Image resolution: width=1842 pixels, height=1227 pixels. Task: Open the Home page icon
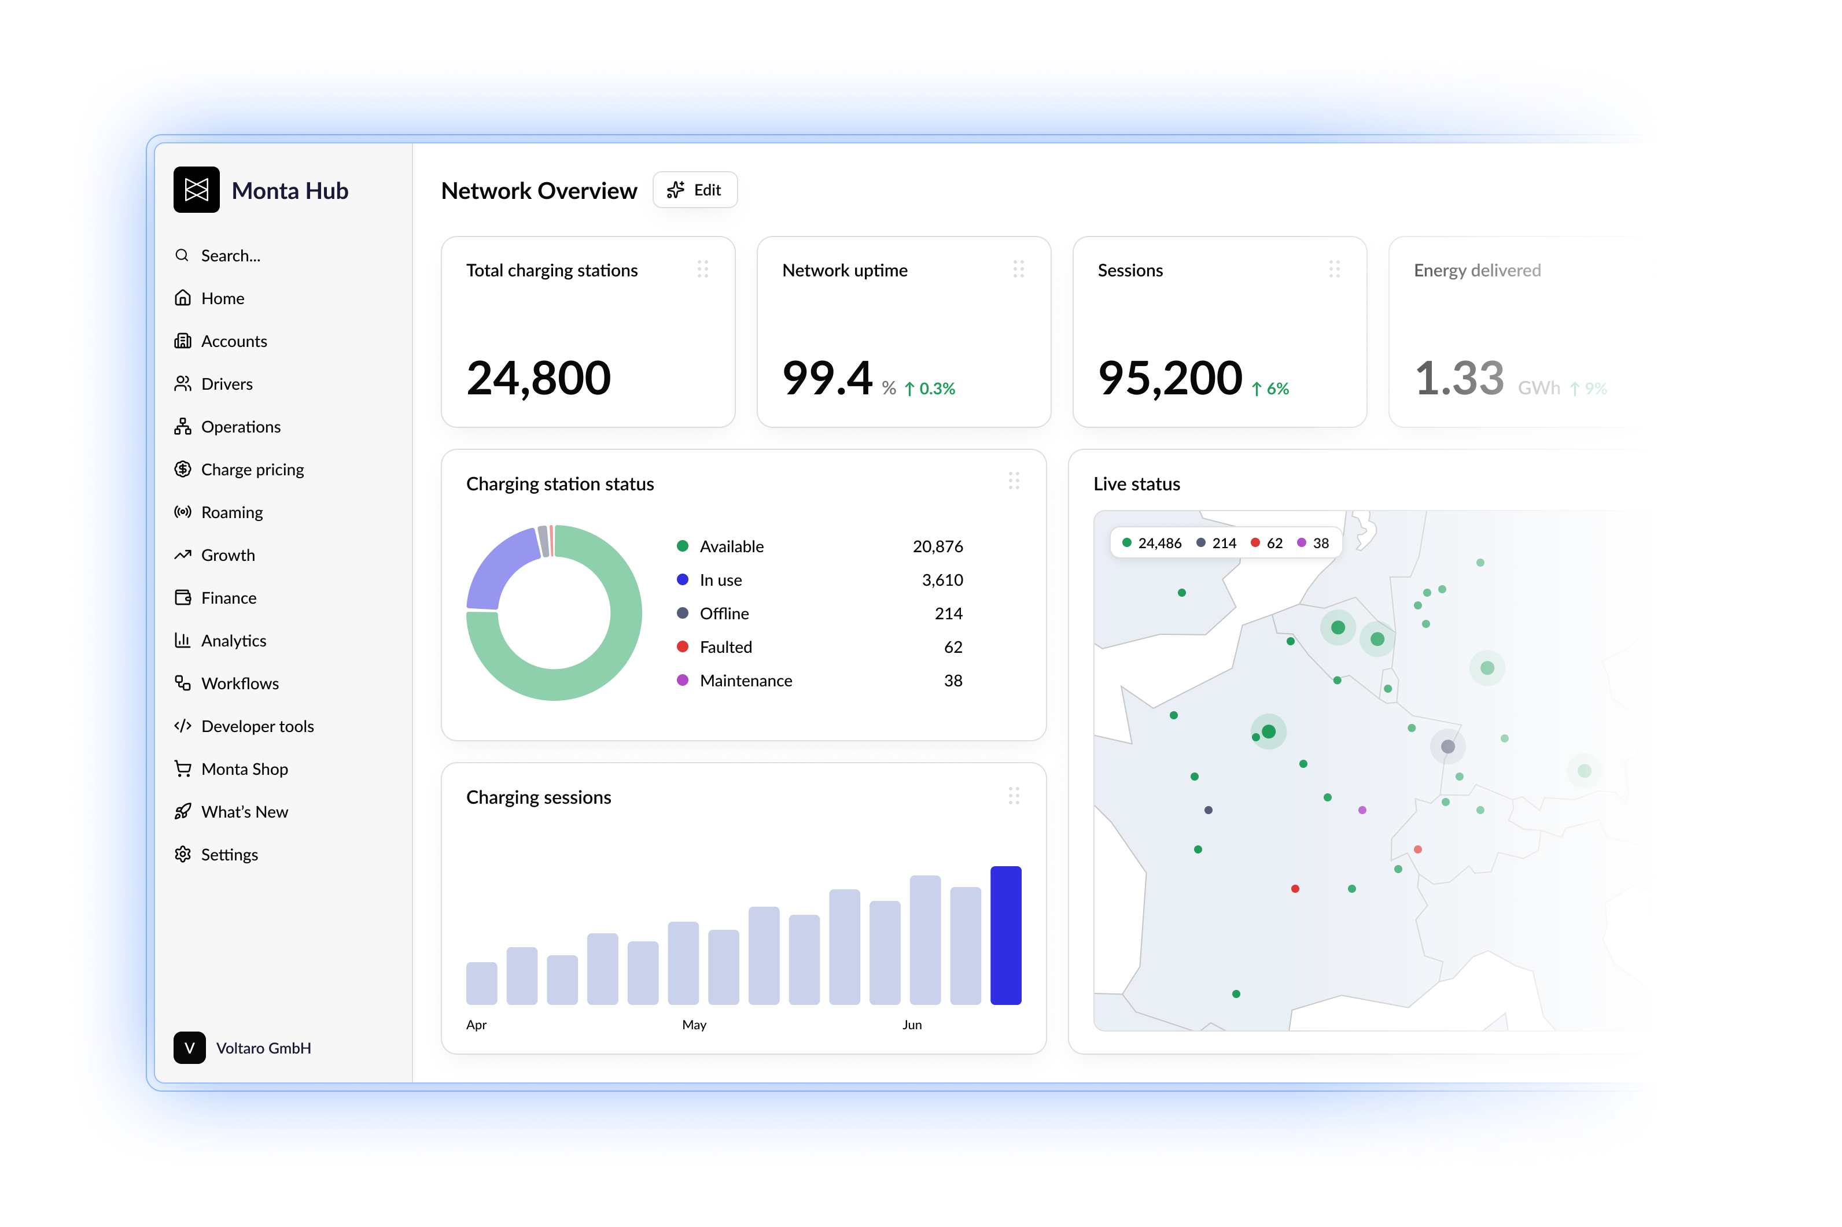click(x=182, y=298)
